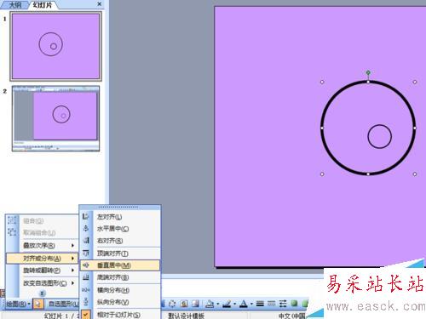Image resolution: width=426 pixels, height=319 pixels.
Task: Open line style icon
Action: click(x=260, y=304)
